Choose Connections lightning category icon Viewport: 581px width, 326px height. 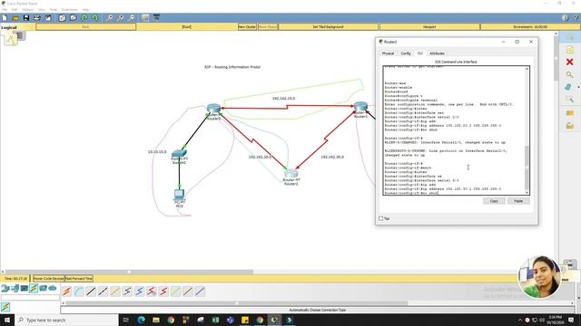point(34,288)
